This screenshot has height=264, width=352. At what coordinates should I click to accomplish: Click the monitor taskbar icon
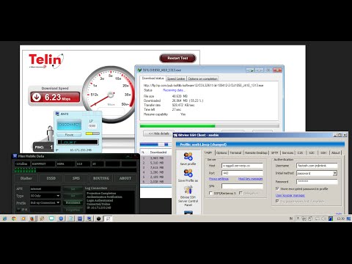[51, 219]
